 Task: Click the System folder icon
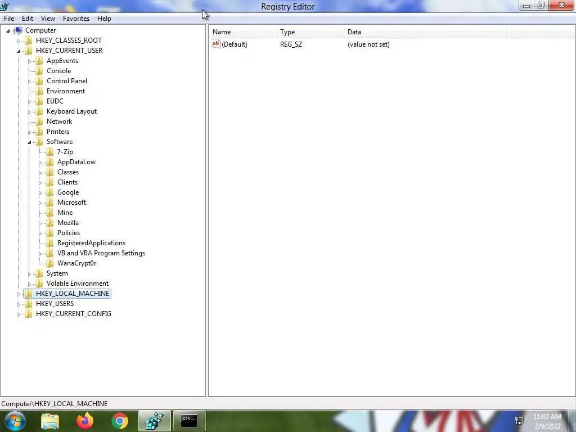[x=39, y=273]
